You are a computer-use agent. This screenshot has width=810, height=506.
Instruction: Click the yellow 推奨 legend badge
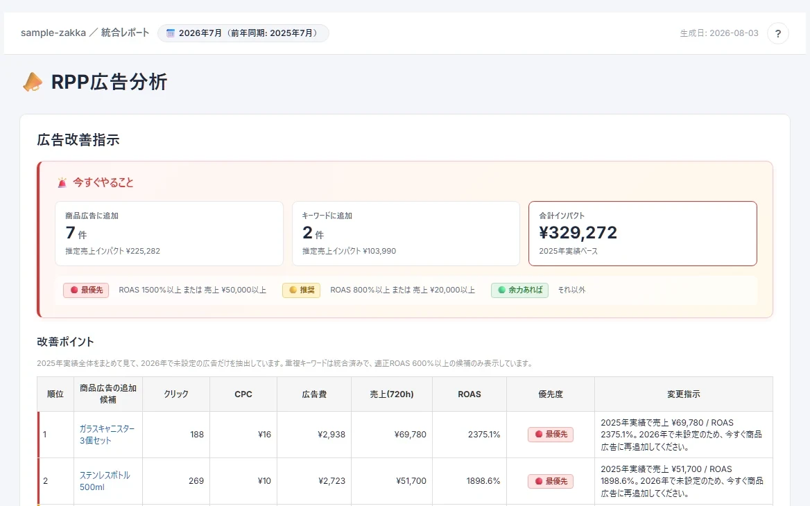coord(301,290)
